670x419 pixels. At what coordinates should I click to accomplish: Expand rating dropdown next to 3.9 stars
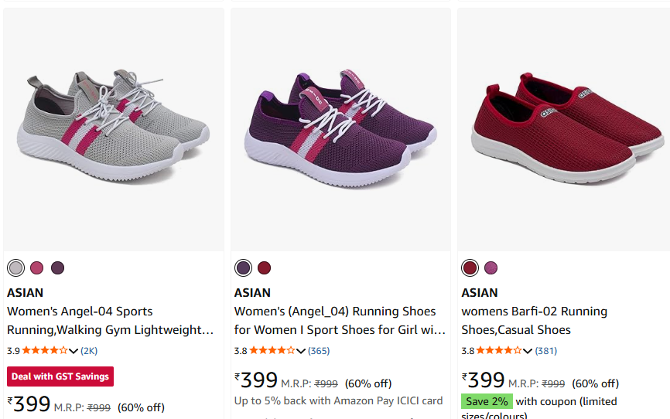click(x=73, y=351)
